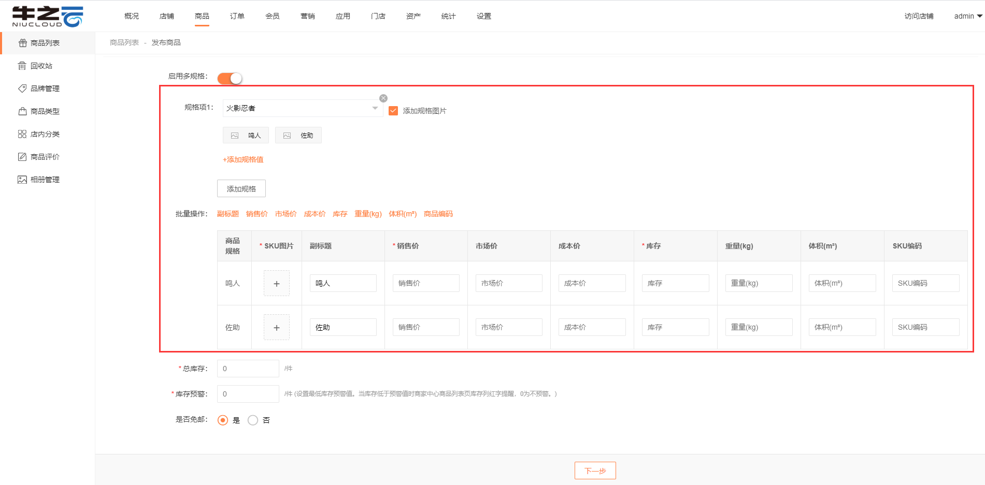Viewport: 985px width, 485px height.
Task: Batch set 体积(m³)
Action: click(x=403, y=214)
